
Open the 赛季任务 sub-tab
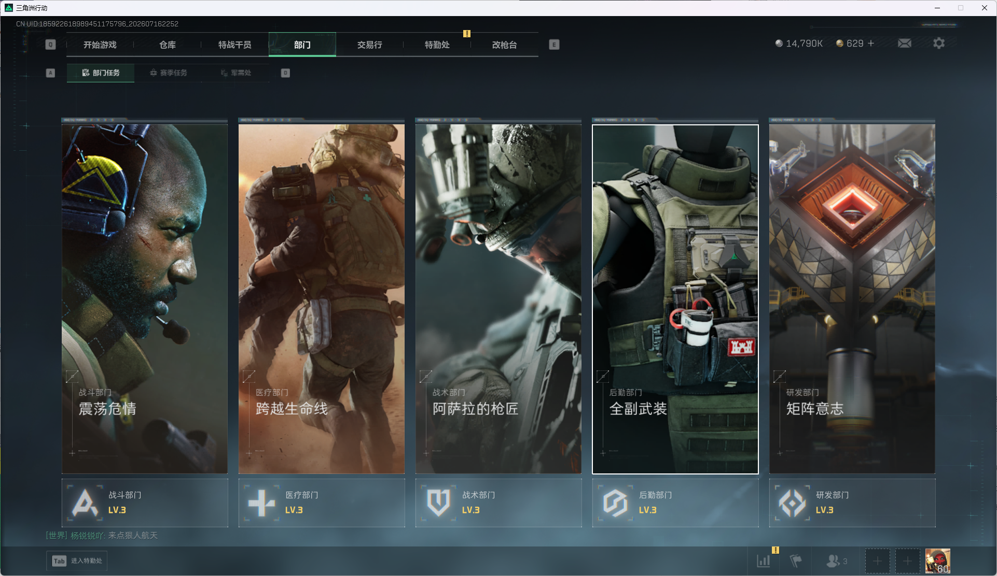[168, 73]
